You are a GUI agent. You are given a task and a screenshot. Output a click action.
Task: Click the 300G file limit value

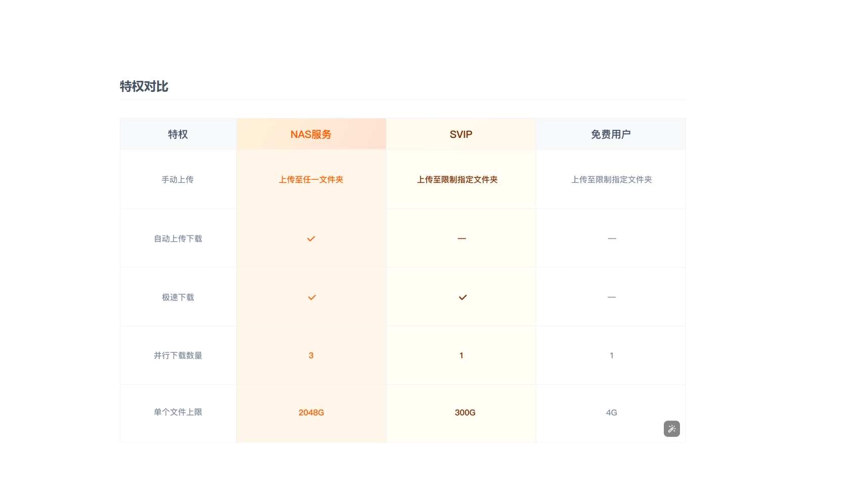[465, 413]
